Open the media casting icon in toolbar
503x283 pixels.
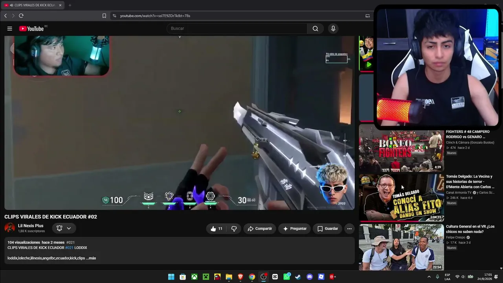367,16
